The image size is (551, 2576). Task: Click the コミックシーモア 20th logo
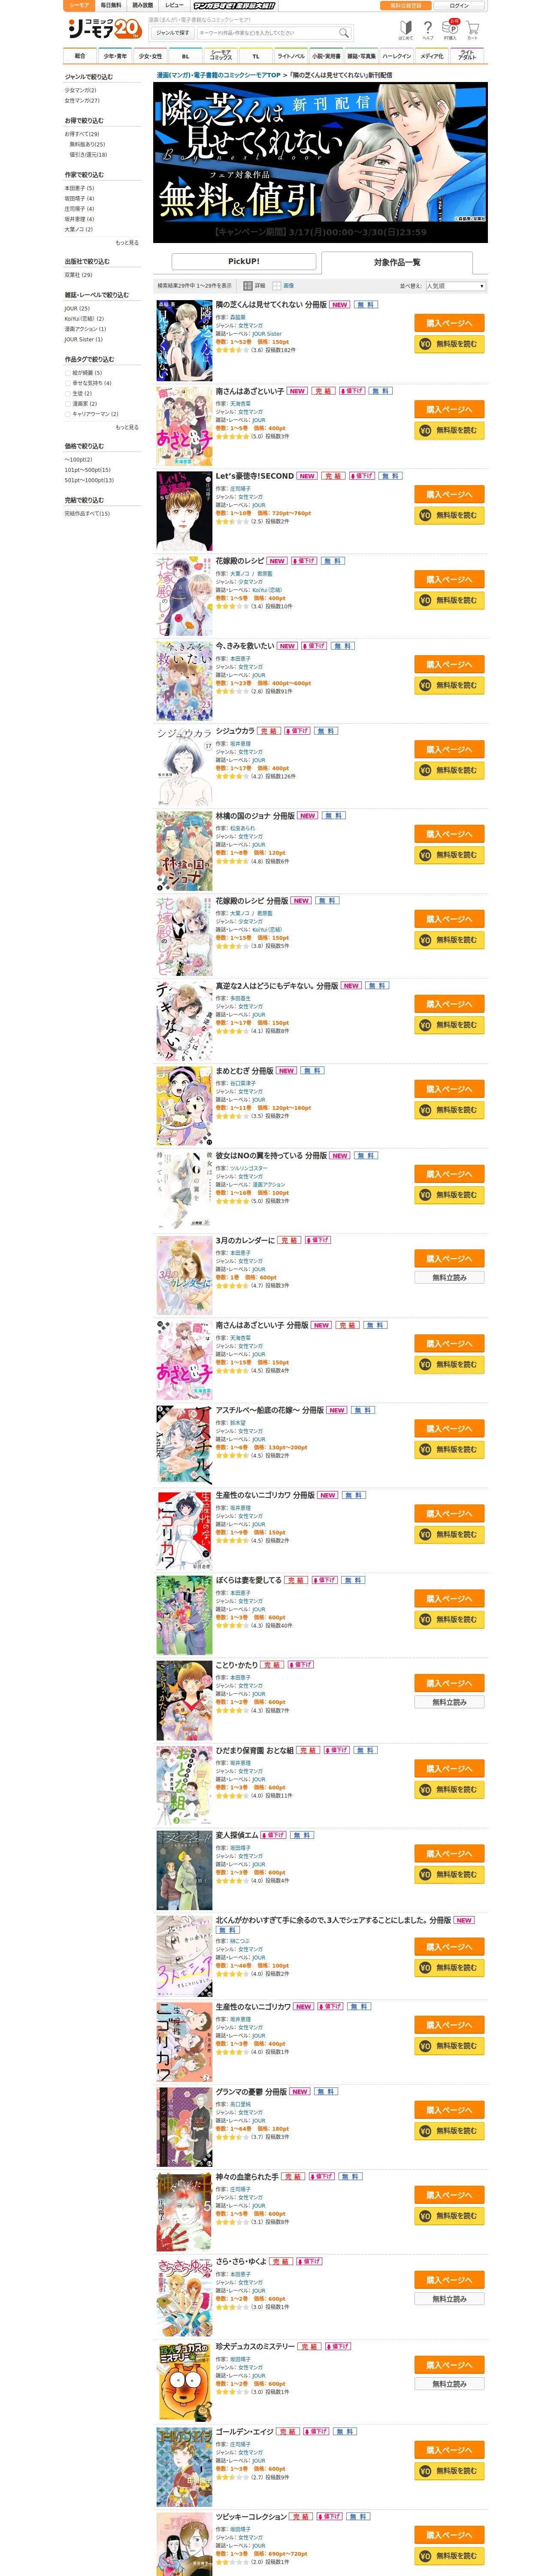click(x=104, y=29)
